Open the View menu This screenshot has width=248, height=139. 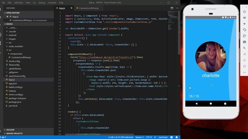[x=28, y=3]
